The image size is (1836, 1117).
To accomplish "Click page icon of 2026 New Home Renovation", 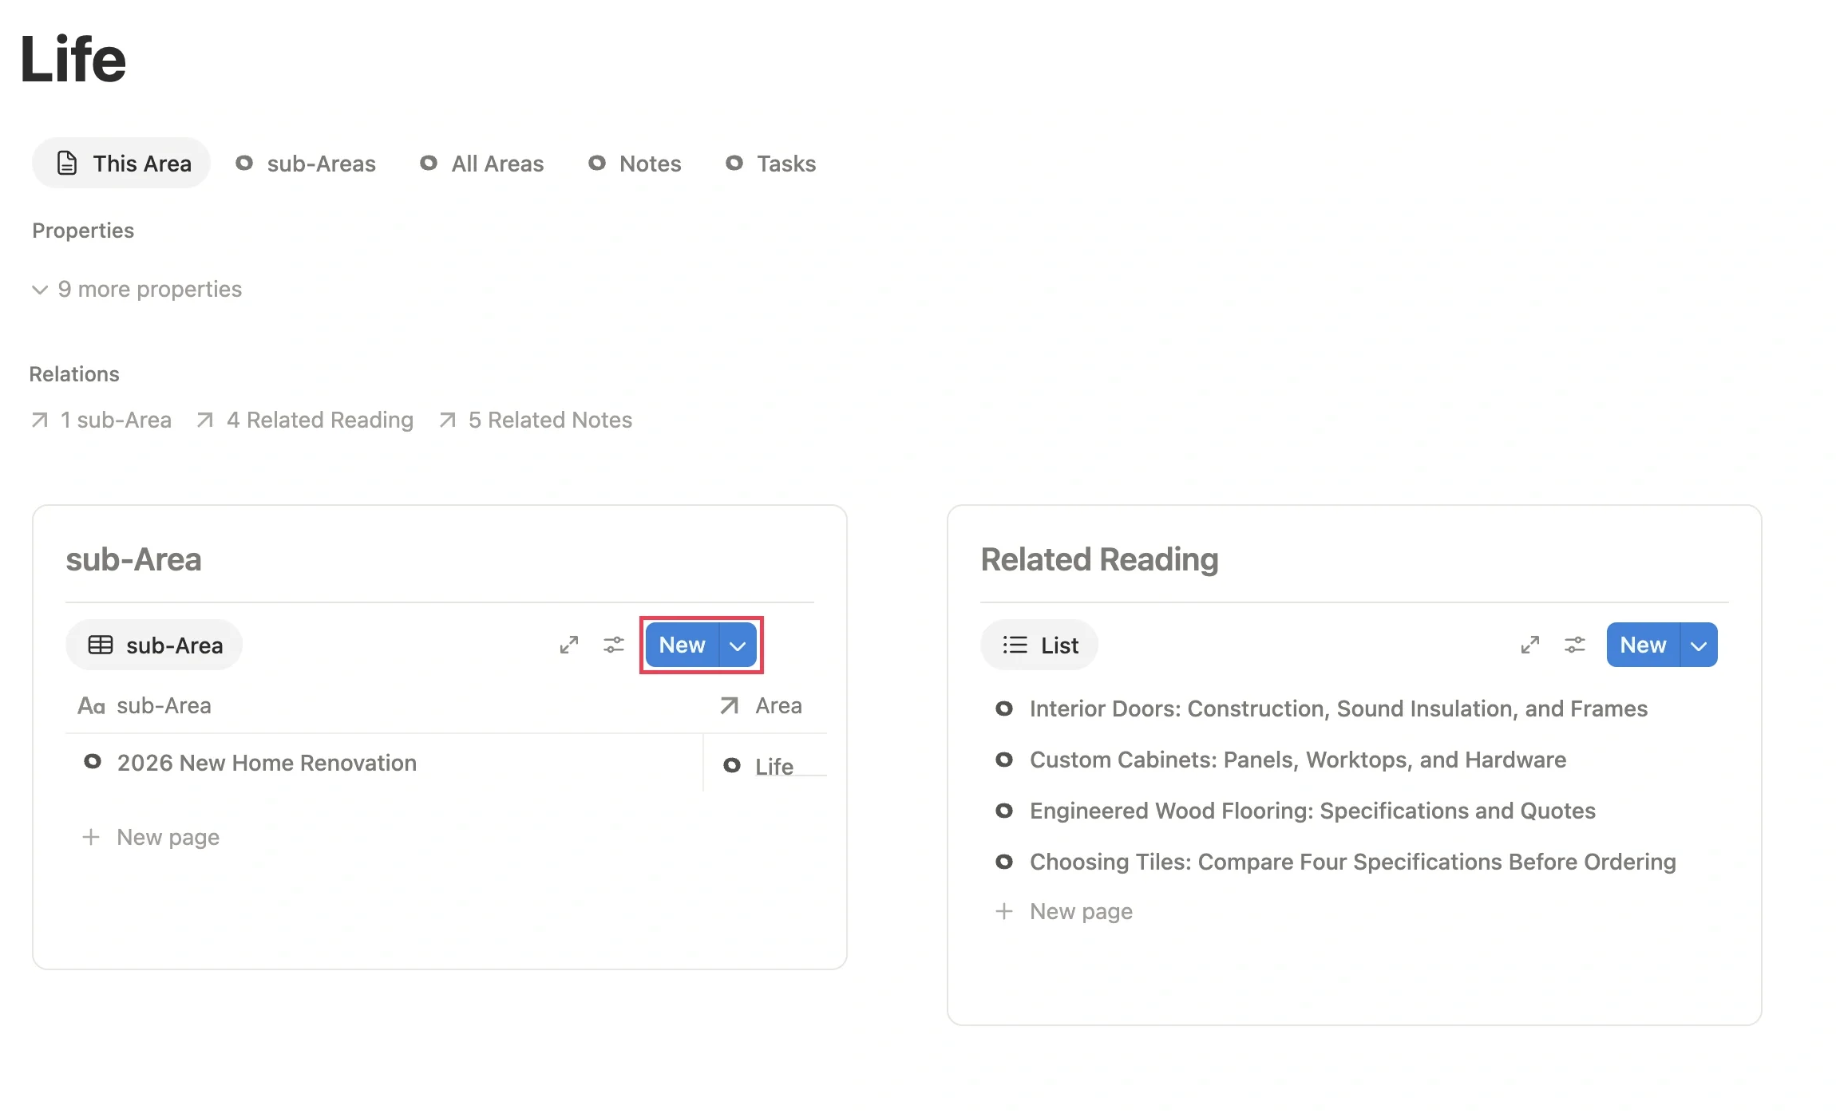I will point(93,762).
